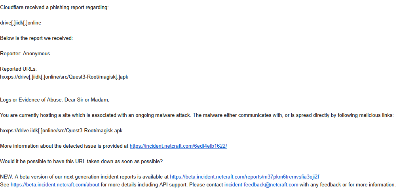Click the 'Reporter: Anonymous' line
This screenshot has width=399, height=188.
(x=25, y=54)
